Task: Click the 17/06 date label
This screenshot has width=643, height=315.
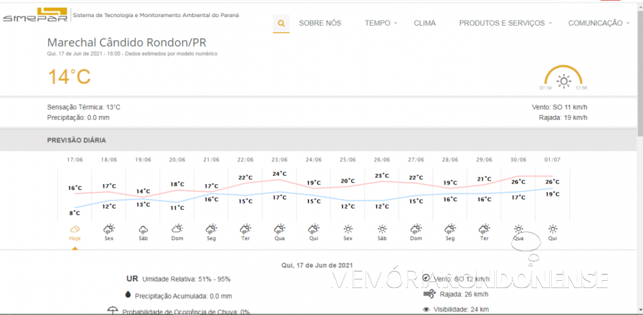Action: [75, 159]
